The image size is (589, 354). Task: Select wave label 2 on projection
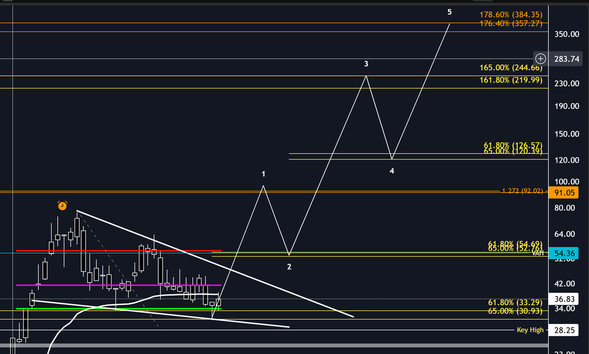click(x=289, y=267)
